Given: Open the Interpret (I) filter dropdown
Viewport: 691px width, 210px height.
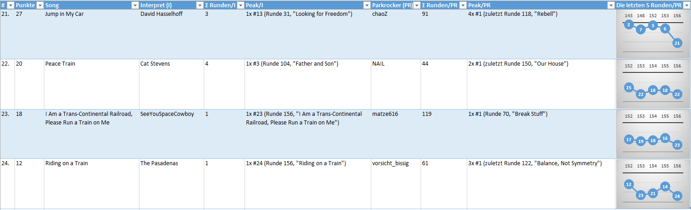Looking at the screenshot, I should pos(200,5).
